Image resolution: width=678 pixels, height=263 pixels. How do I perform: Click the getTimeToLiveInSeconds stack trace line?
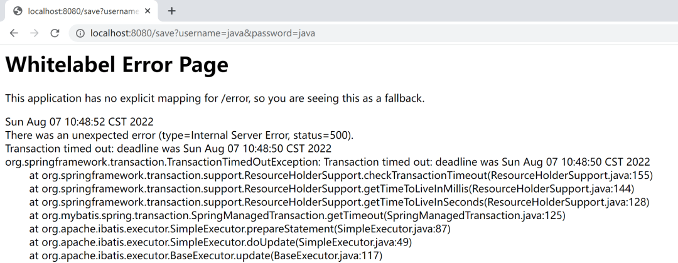coord(339,202)
